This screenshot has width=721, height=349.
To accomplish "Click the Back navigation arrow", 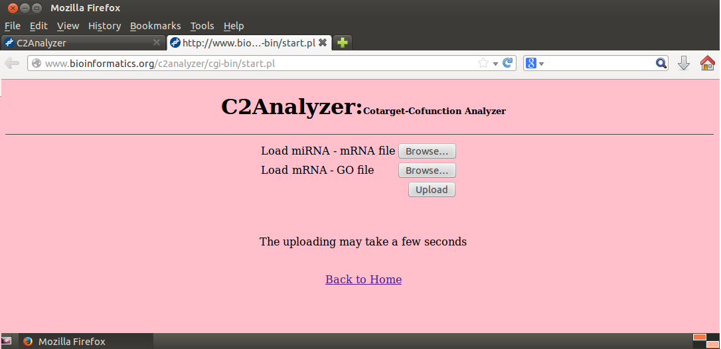I will [12, 63].
